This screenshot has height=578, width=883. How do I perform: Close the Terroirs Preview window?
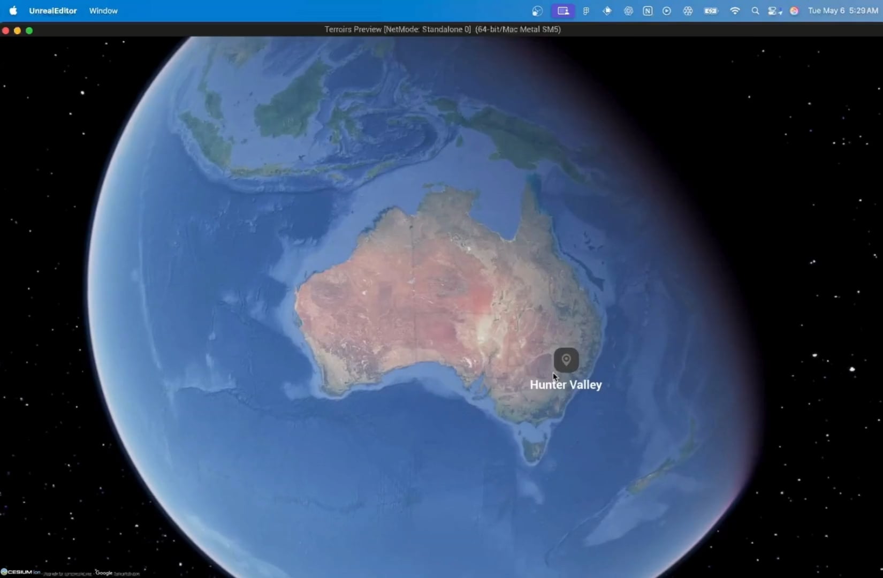click(x=6, y=31)
